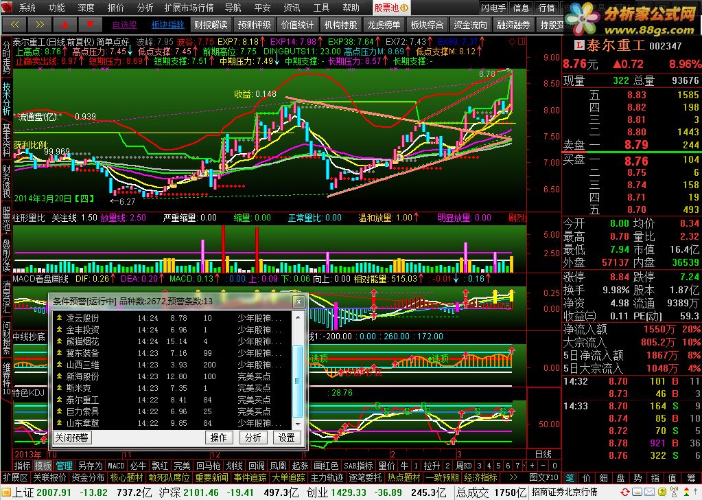Open the 工具 menu
Image resolution: width=702 pixels, height=500 pixels.
[321, 8]
